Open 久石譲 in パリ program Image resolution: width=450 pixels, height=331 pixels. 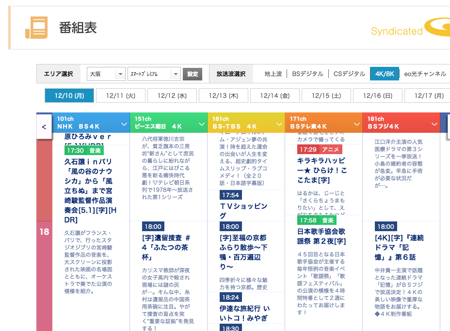point(90,190)
